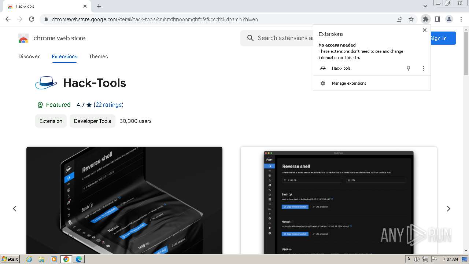
Task: Select the Extension category chip
Action: (x=51, y=121)
